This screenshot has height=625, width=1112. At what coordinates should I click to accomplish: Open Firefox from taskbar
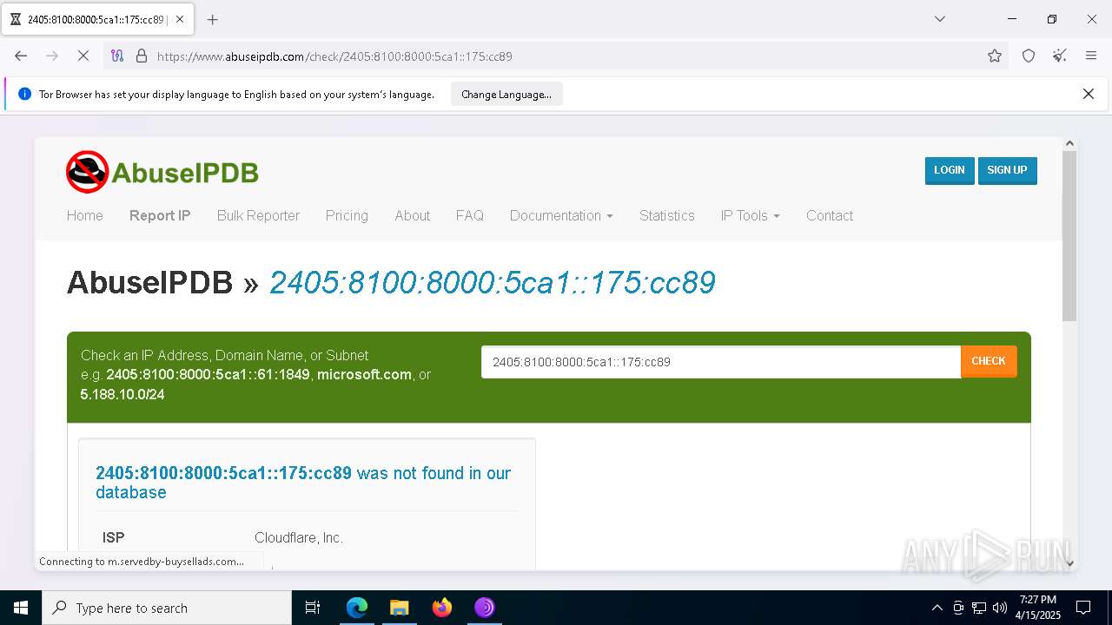[442, 608]
